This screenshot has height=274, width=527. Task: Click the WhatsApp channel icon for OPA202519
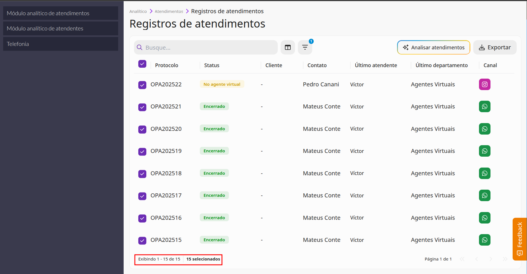485,151
